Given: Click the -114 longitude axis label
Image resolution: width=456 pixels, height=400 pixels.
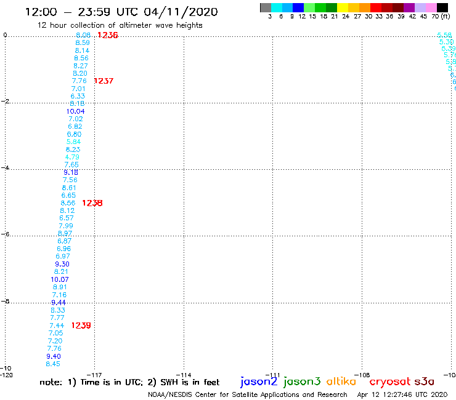Looking at the screenshot, I should click(x=184, y=375).
